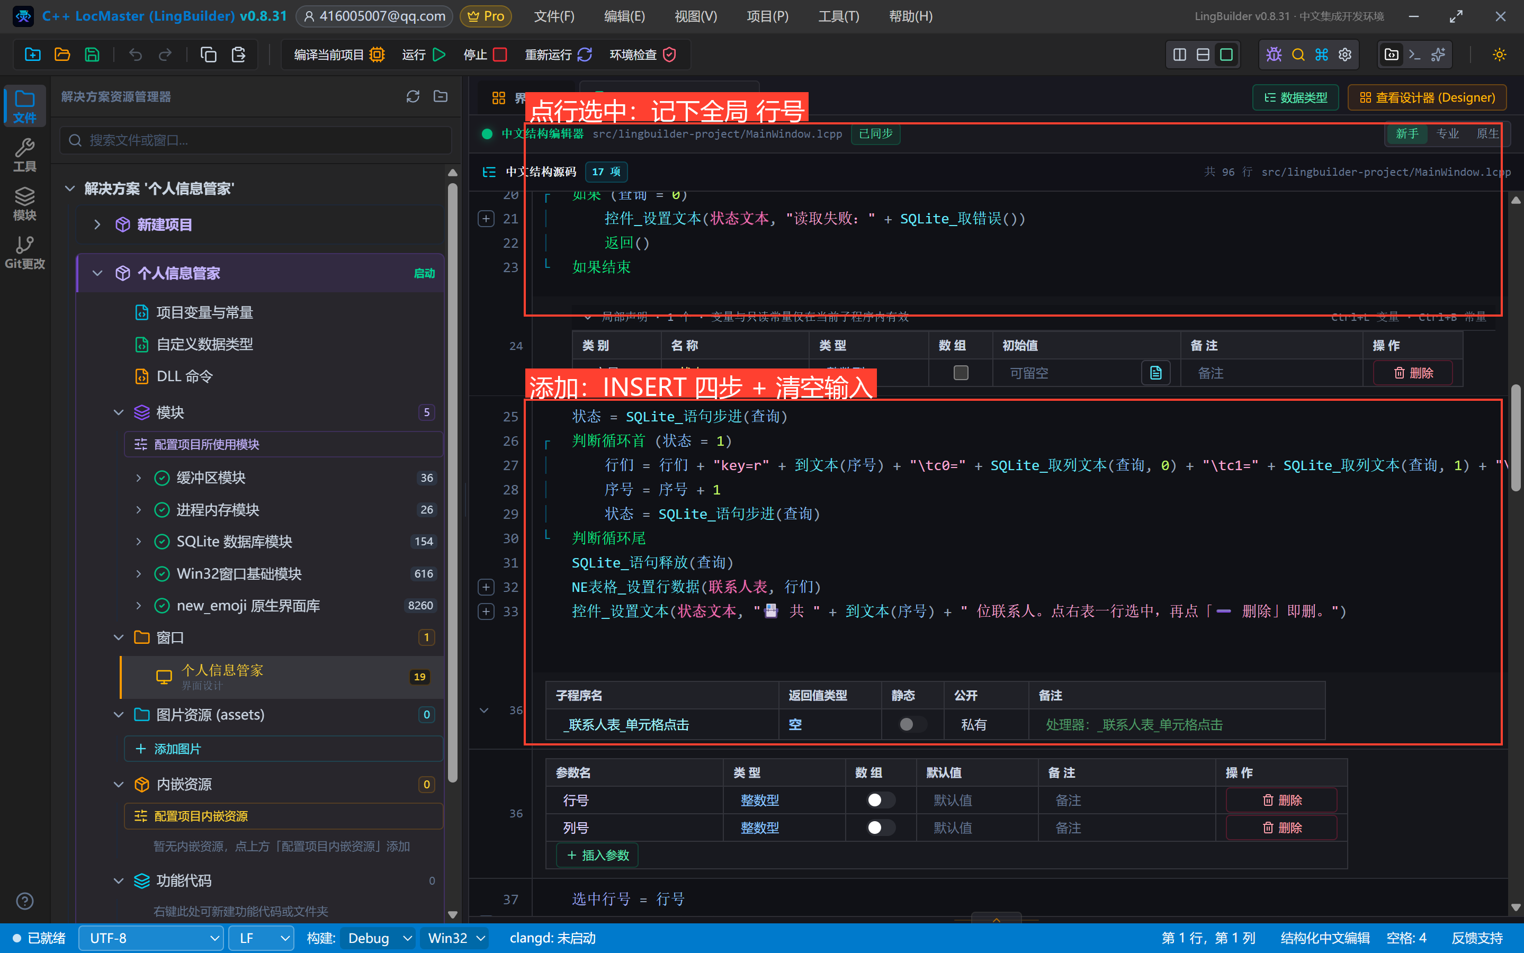Click the new project toolbar icon
The image size is (1524, 953).
tap(33, 55)
